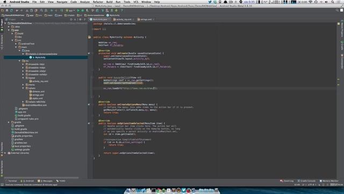This screenshot has height=194, width=344.
Task: Expand the .idea folder arrow
Action: click(9, 26)
